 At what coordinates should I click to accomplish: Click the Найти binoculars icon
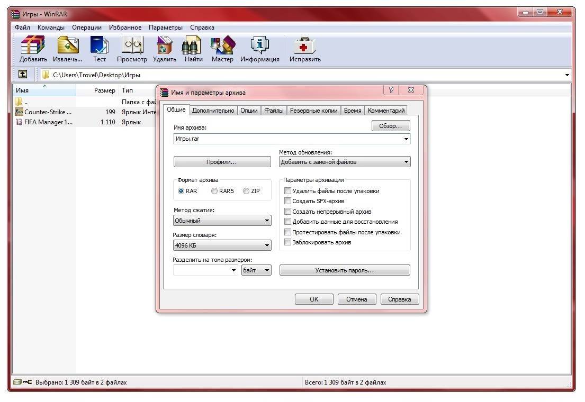click(192, 45)
